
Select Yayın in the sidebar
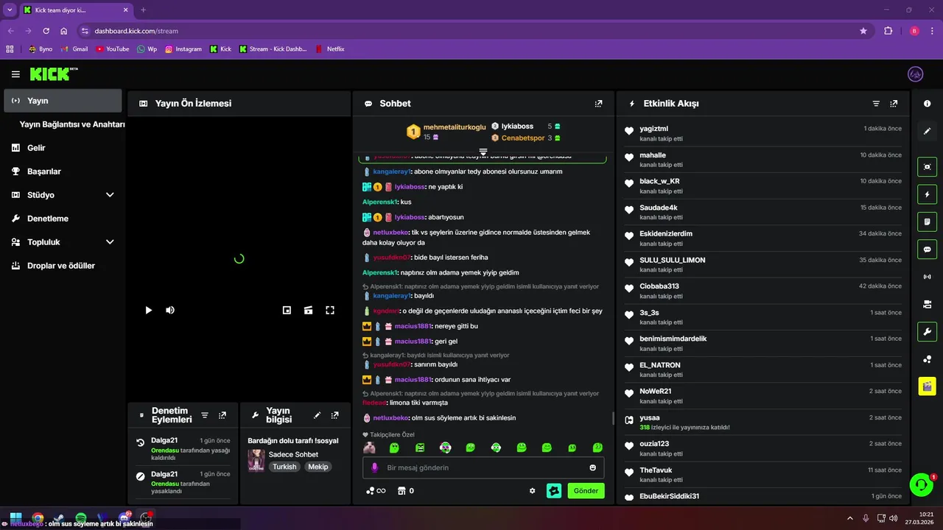pos(63,101)
